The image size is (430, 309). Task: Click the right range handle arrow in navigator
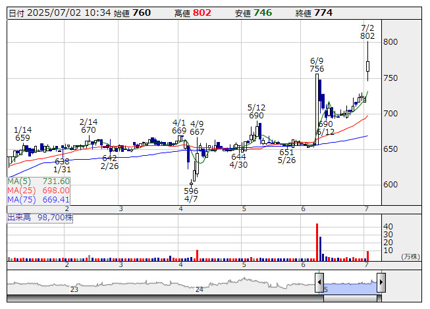click(381, 283)
